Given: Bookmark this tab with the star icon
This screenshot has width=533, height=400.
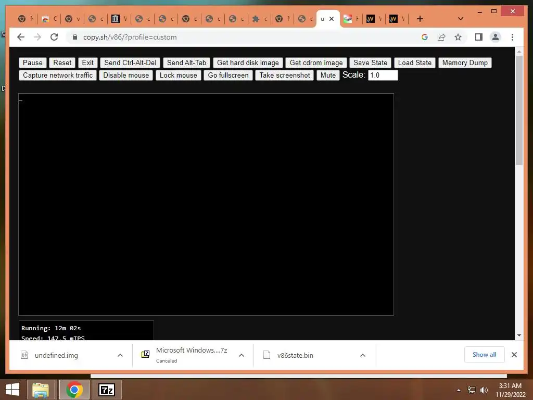Looking at the screenshot, I should [x=458, y=37].
